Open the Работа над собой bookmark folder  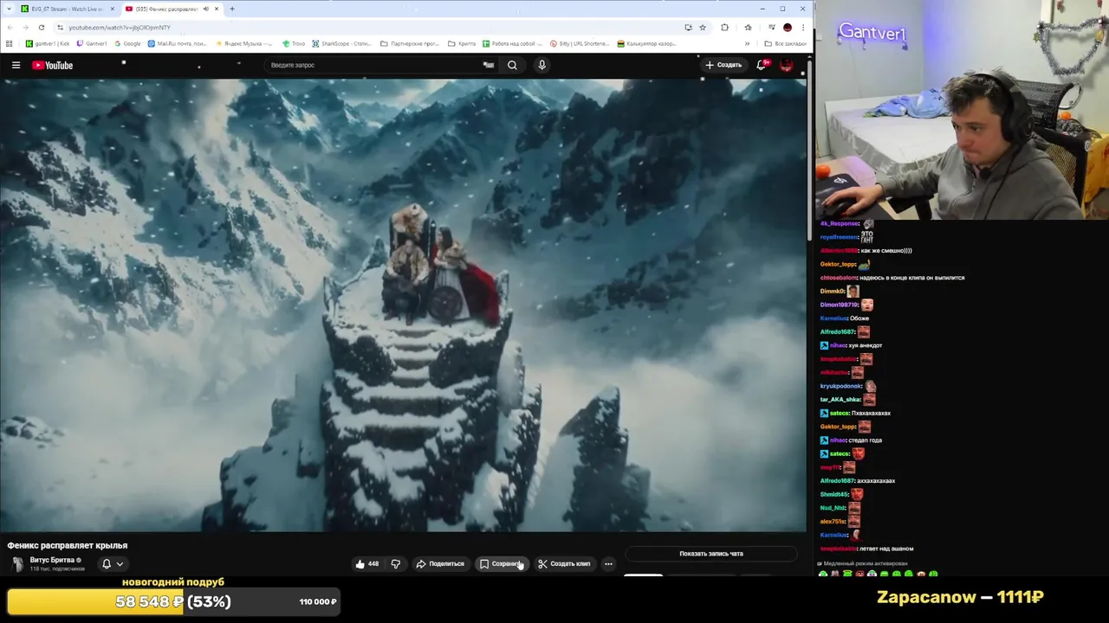(x=512, y=43)
